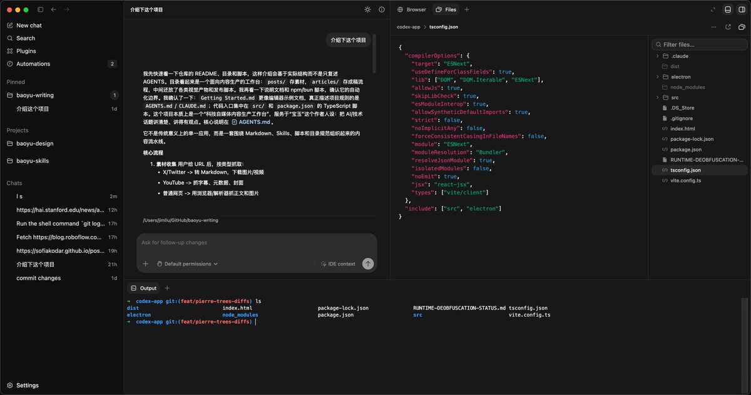Add attachment with the plus icon in composer
The width and height of the screenshot is (751, 395).
pyautogui.click(x=145, y=264)
